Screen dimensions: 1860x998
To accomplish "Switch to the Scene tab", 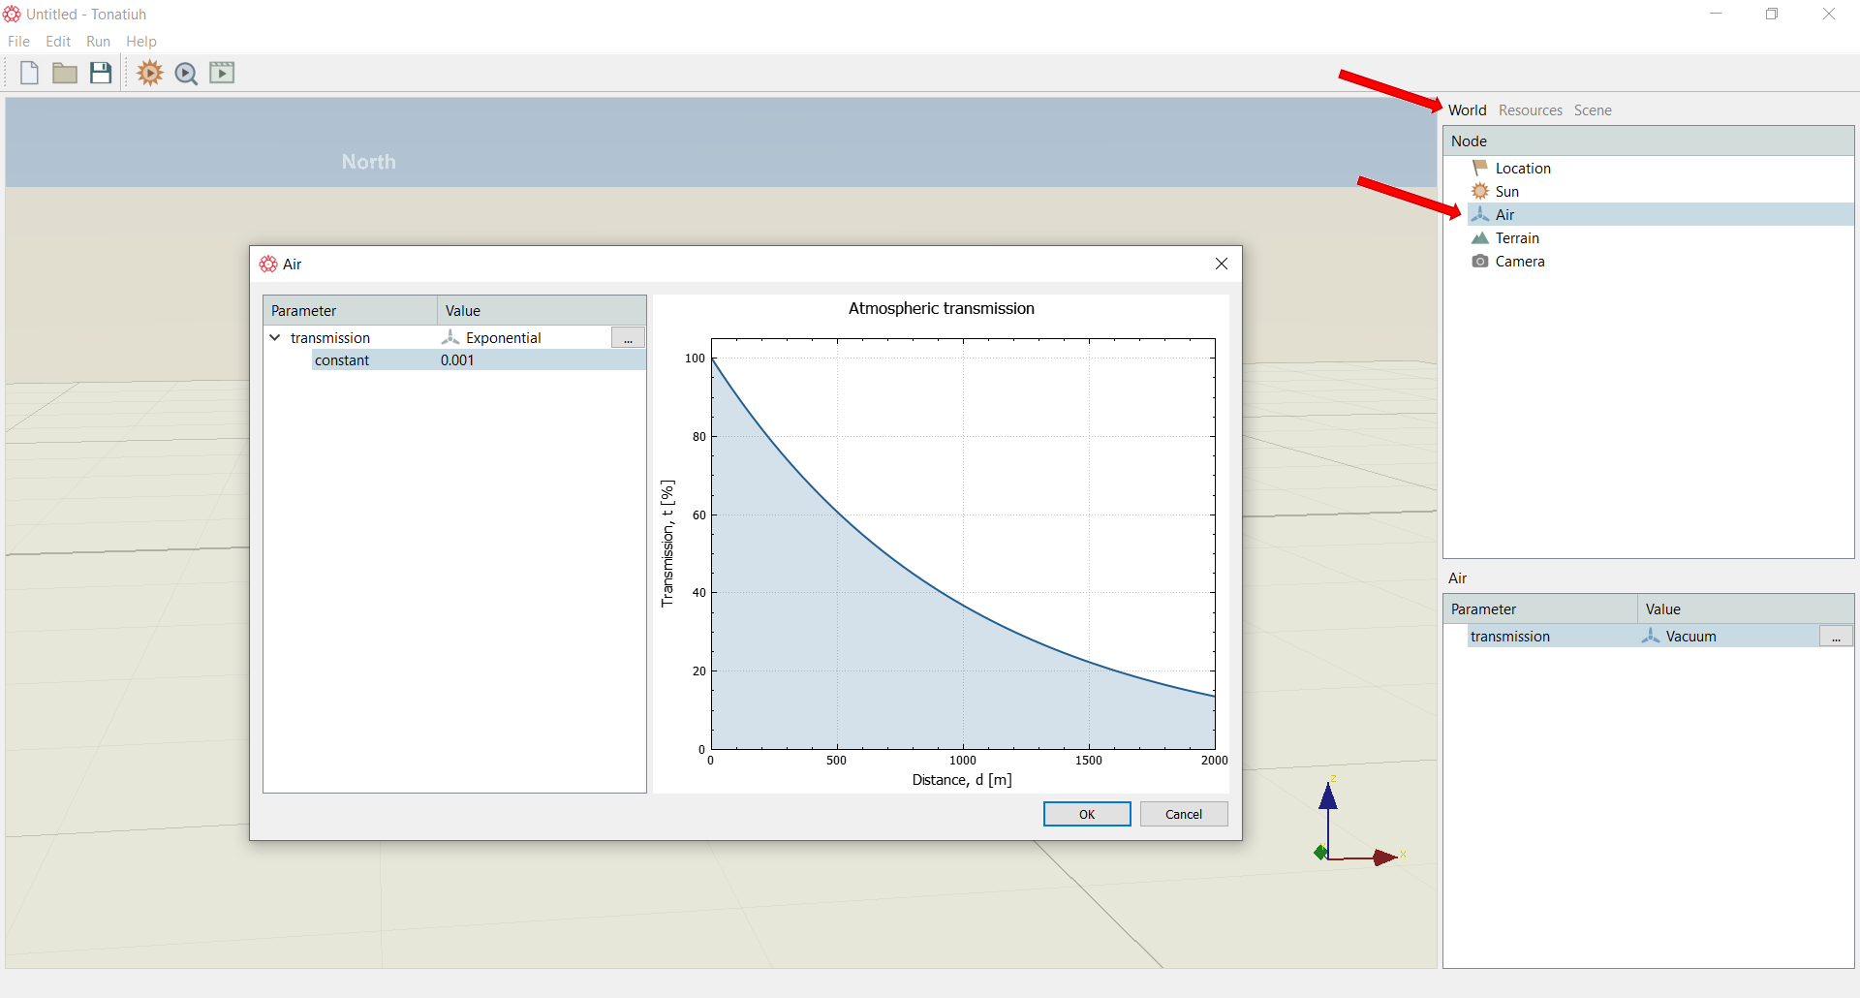I will coord(1593,110).
